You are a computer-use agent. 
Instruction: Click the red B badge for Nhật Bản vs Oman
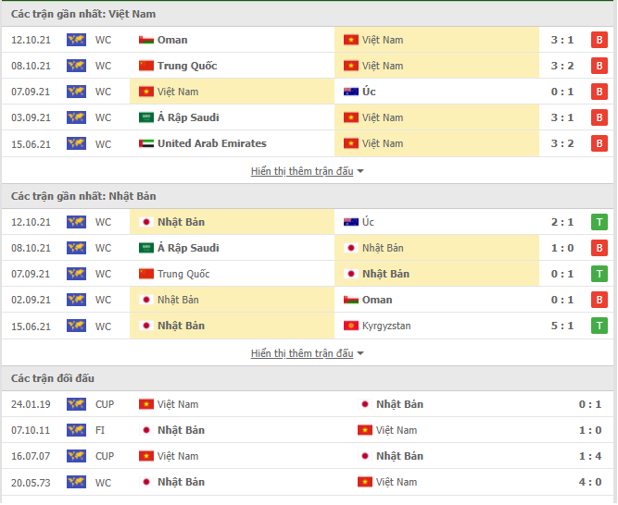[599, 300]
